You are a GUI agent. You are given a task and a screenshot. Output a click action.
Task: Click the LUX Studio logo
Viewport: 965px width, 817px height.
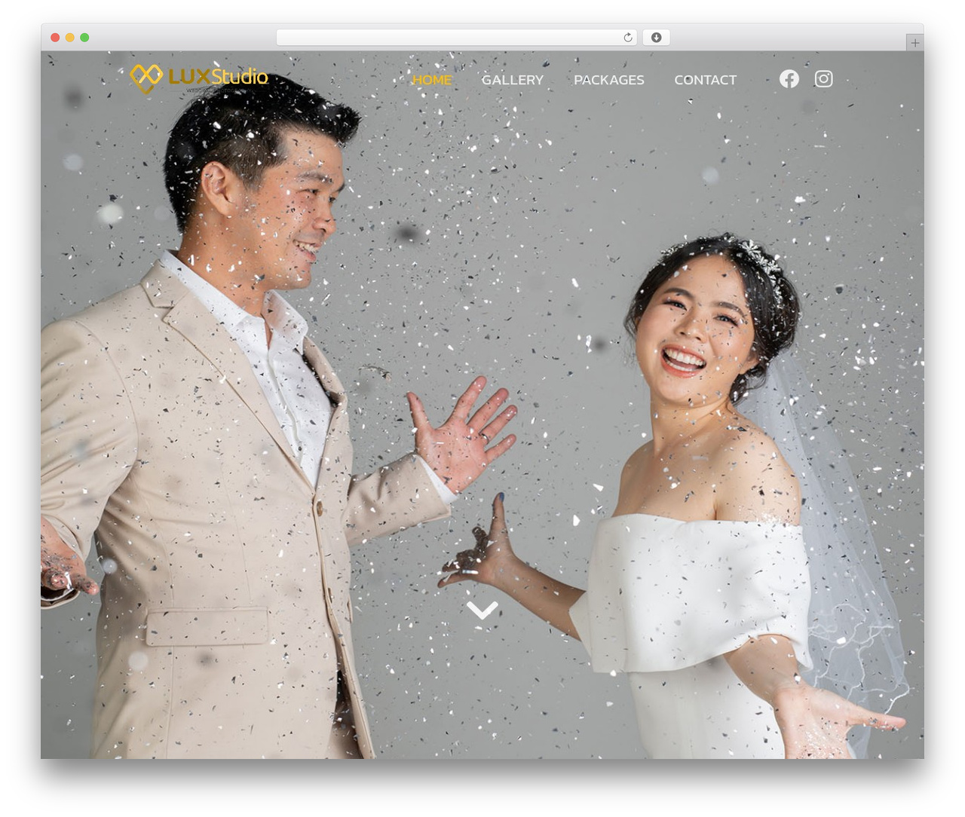199,78
